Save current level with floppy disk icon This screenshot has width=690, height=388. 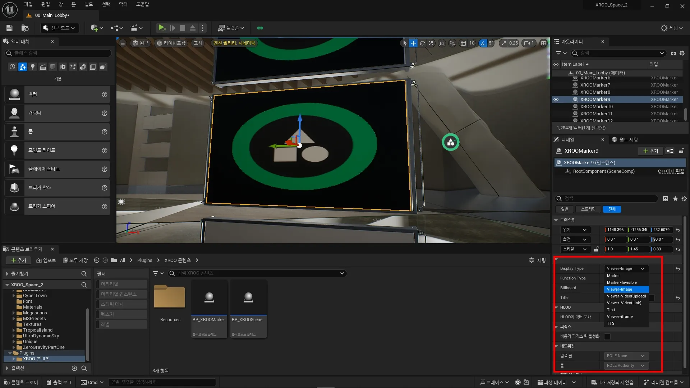pos(9,28)
